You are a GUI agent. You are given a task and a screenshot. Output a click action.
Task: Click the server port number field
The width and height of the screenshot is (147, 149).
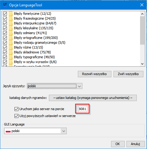click(x=82, y=109)
